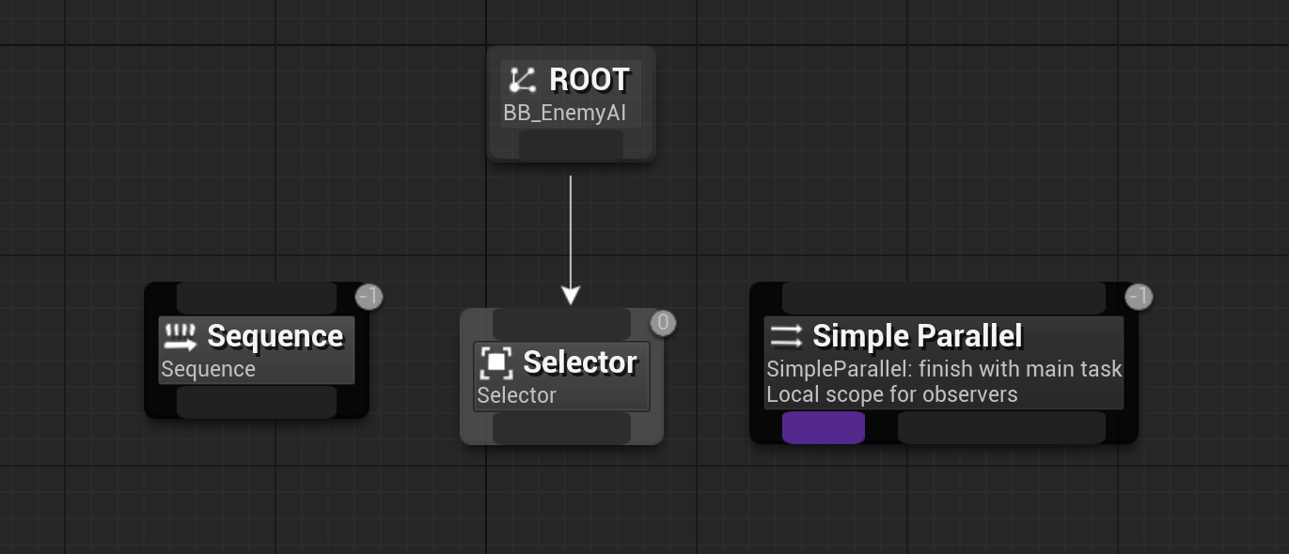This screenshot has width=1289, height=554.
Task: Select the Simple Parallel node title
Action: click(x=917, y=335)
